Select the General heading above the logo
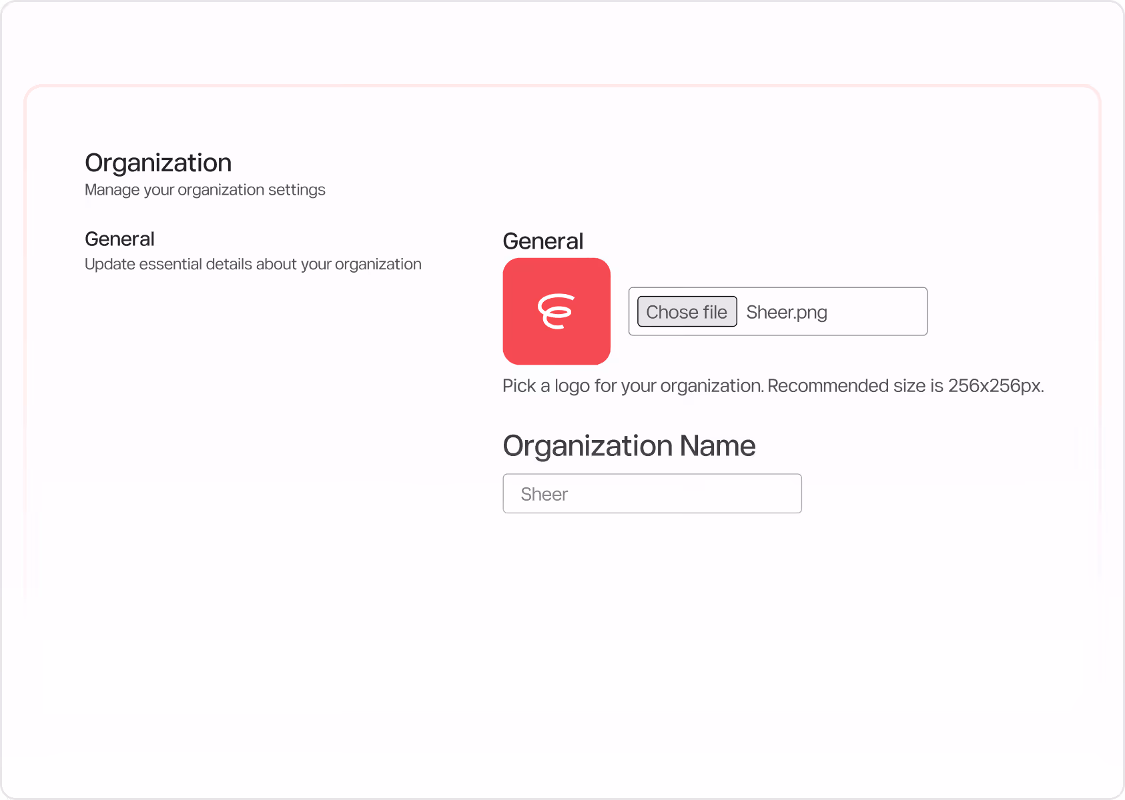Screen dimensions: 1125x800 click(542, 241)
